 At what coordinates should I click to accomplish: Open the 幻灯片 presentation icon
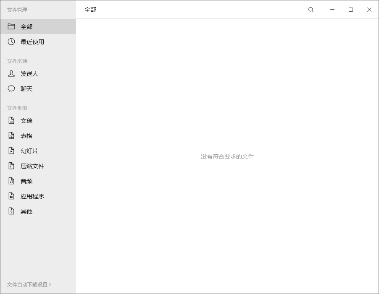pos(11,151)
